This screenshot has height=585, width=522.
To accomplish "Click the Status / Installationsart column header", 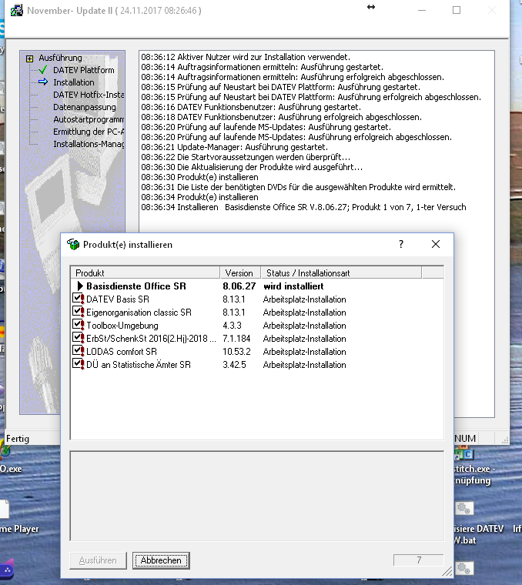I will pos(341,272).
